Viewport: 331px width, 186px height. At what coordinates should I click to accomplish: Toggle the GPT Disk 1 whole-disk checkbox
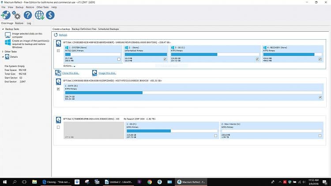click(x=58, y=51)
